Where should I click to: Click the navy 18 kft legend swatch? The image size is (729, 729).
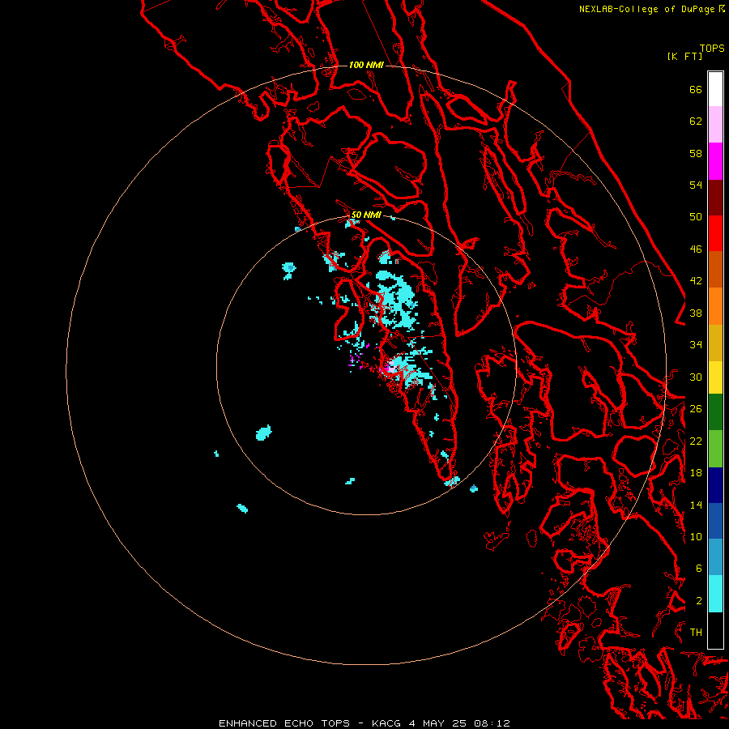[715, 485]
